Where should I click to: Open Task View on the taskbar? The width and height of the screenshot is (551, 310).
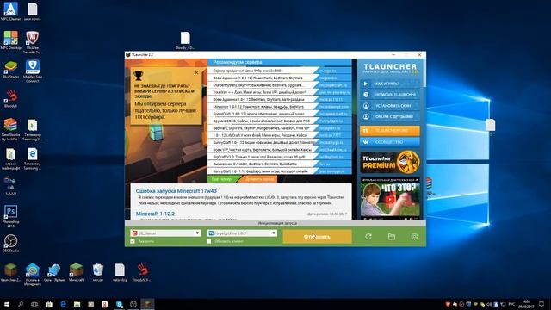tap(34, 304)
